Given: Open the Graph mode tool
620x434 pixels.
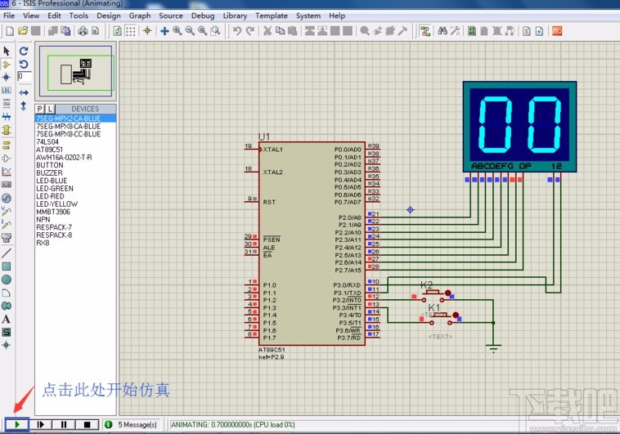Looking at the screenshot, I should [7, 172].
